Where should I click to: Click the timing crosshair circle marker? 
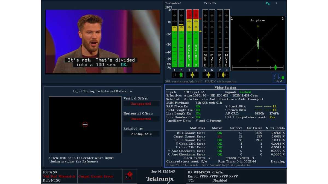pyautogui.click(x=85, y=124)
